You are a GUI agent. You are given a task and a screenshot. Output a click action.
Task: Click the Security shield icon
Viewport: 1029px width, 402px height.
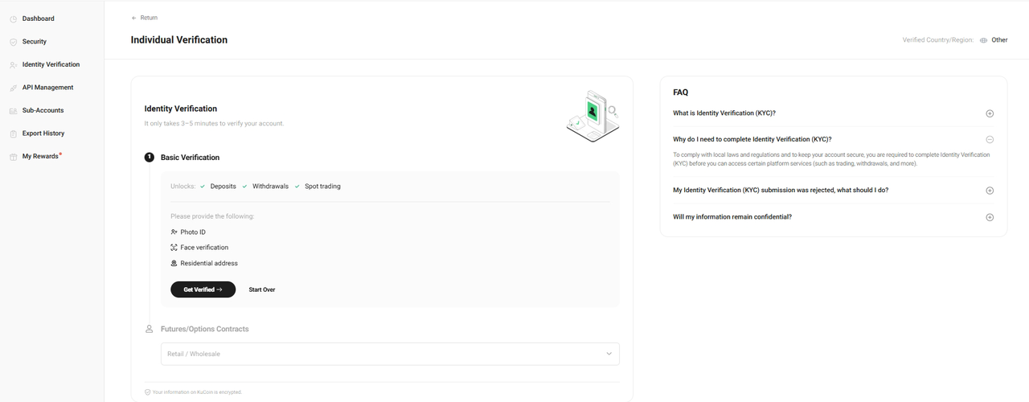tap(13, 42)
